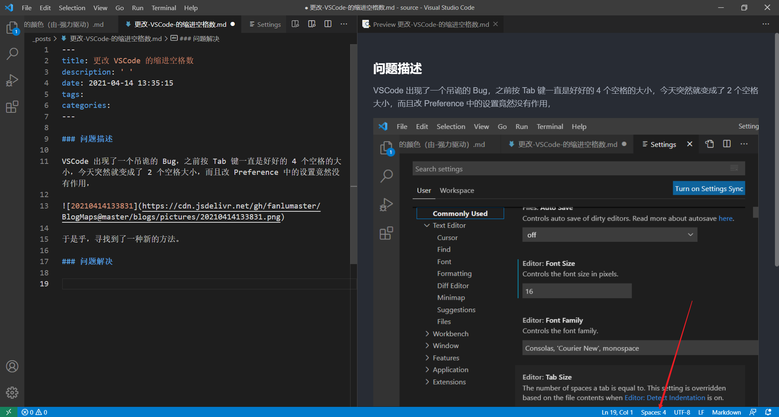This screenshot has height=417, width=779.
Task: Open the Terminal menu
Action: pos(164,8)
